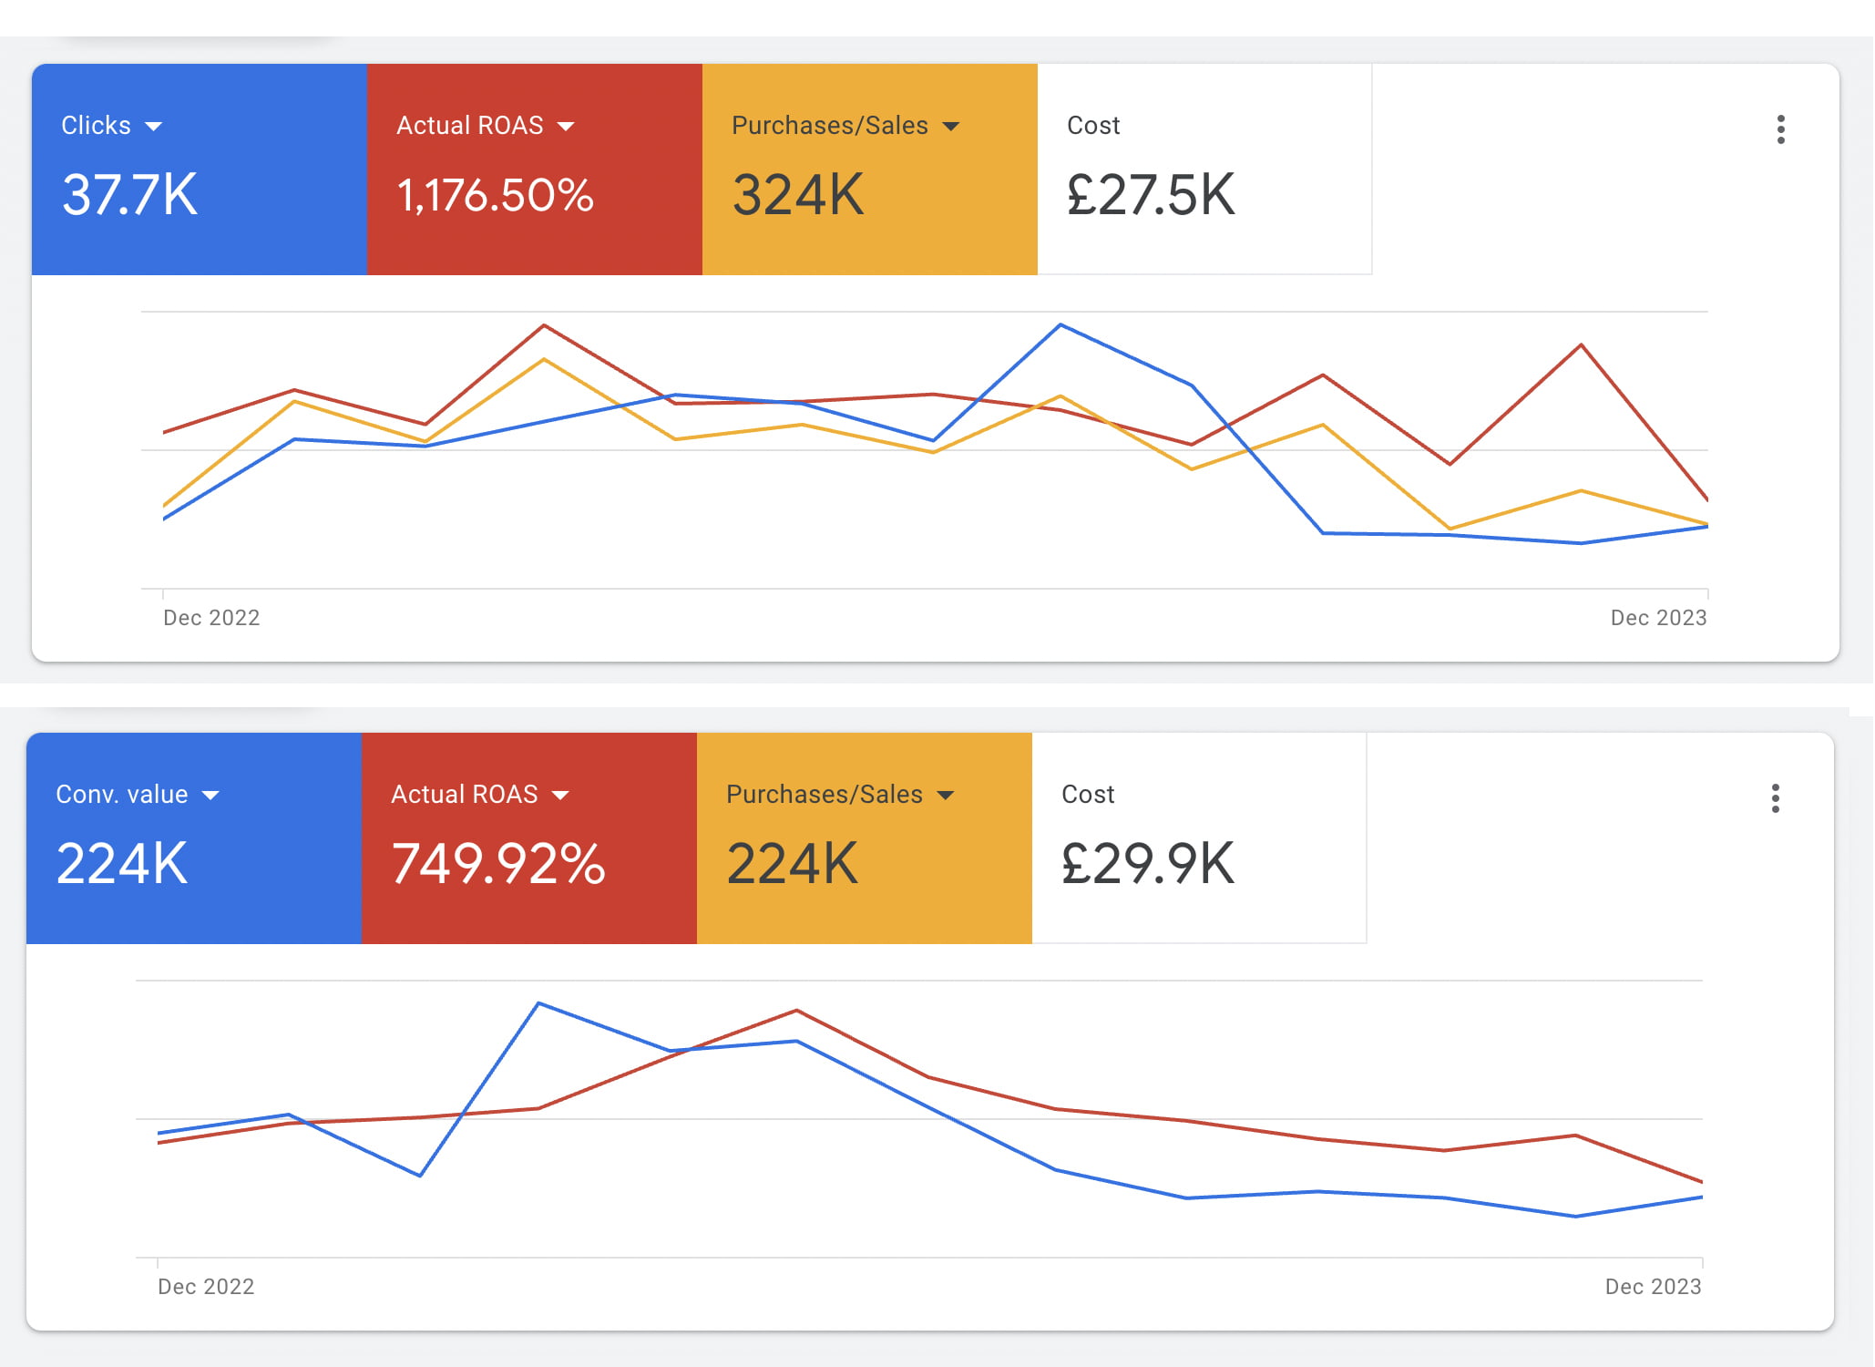Click the bottom chart's Dec 2022 axis label
This screenshot has width=1875, height=1367.
point(206,1287)
